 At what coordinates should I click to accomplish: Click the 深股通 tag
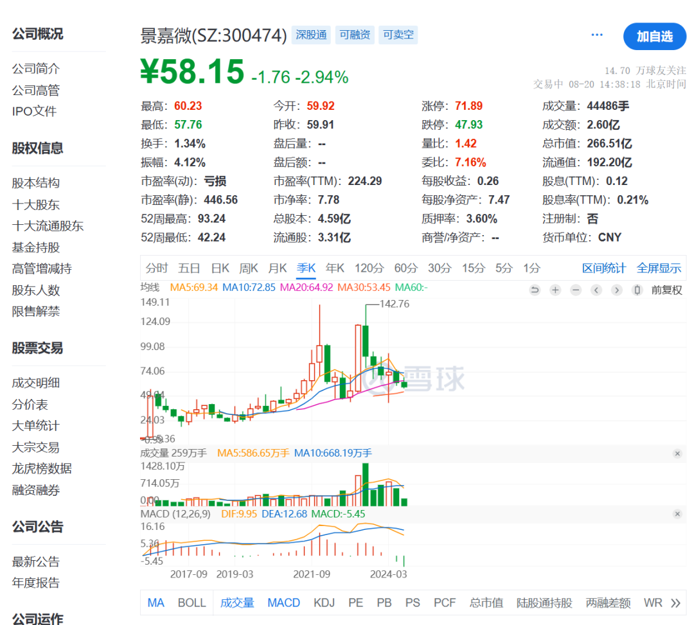tap(311, 35)
